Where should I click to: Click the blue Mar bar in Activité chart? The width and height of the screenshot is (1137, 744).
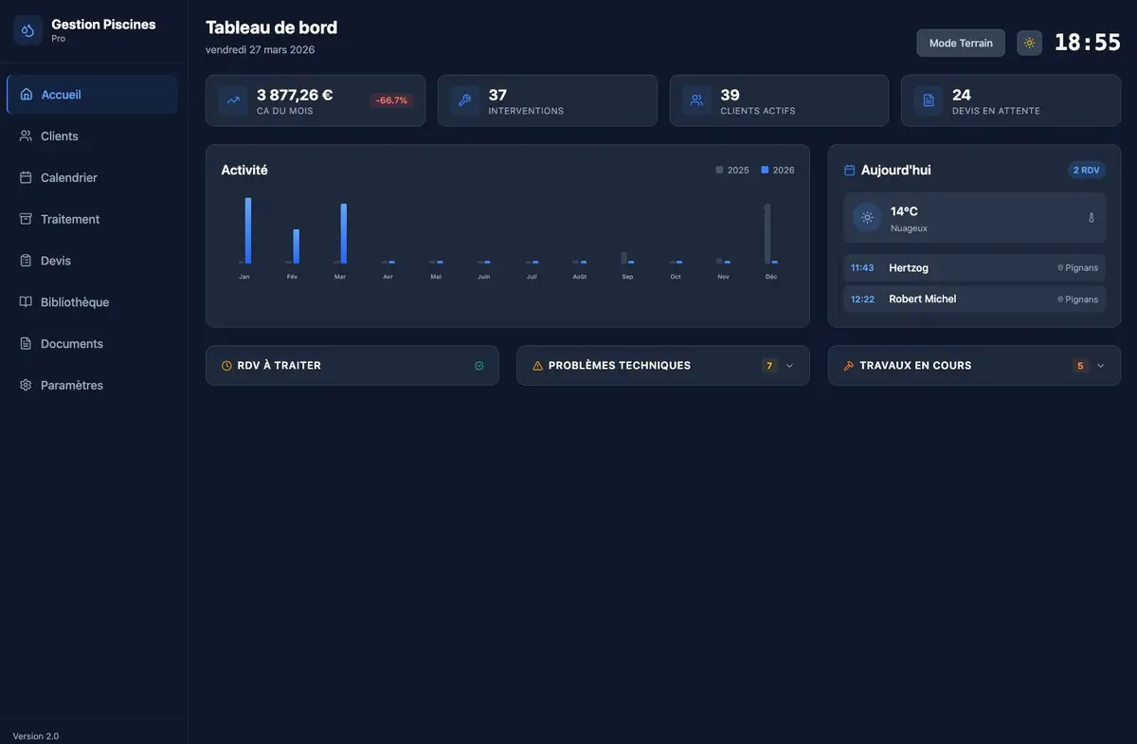coord(344,233)
